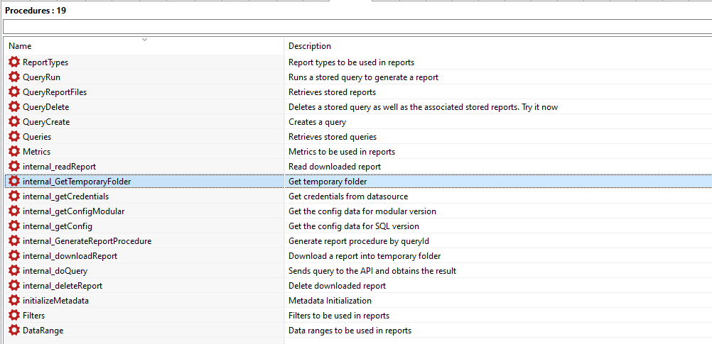
Task: Select the DataRange procedure icon
Action: (14, 331)
